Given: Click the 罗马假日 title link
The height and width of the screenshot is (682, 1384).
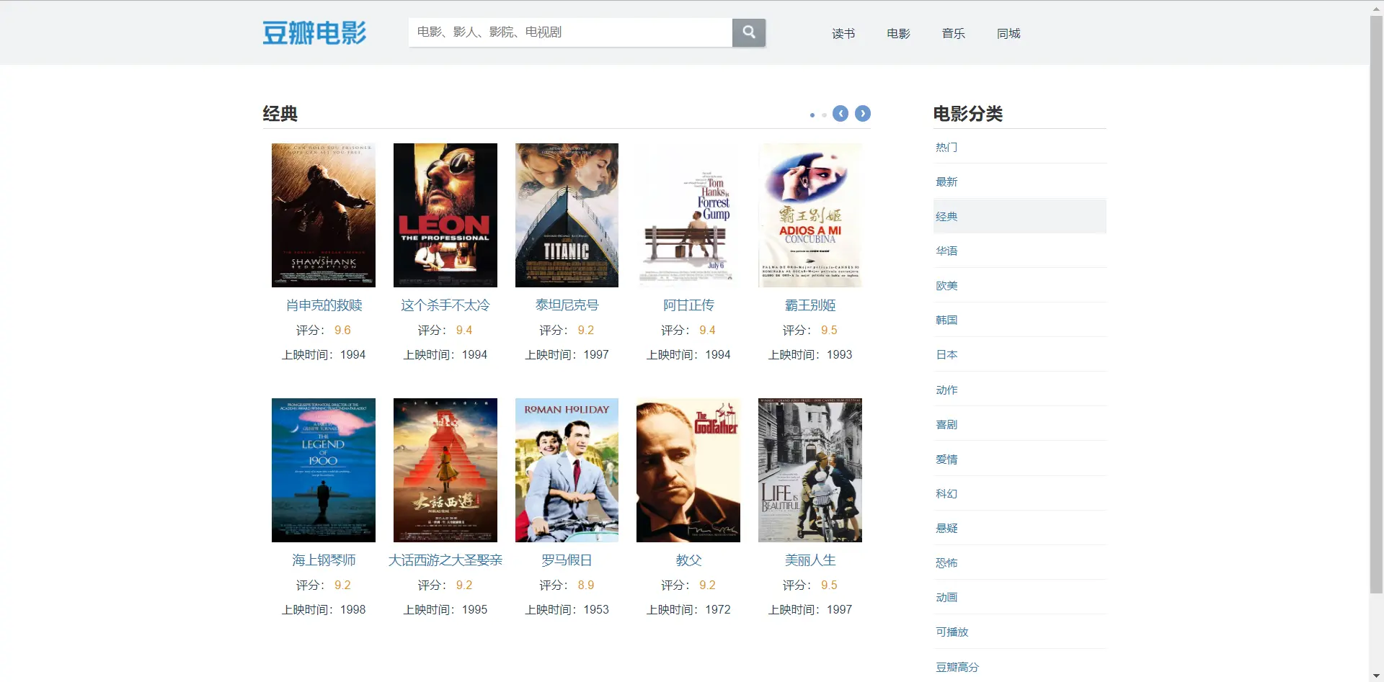Looking at the screenshot, I should (x=567, y=560).
